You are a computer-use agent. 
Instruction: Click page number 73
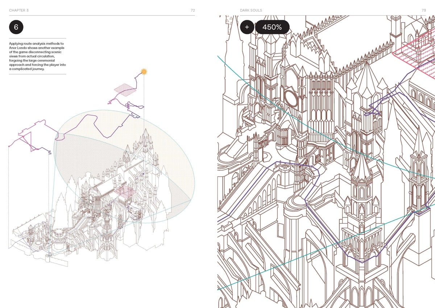[x=423, y=11]
